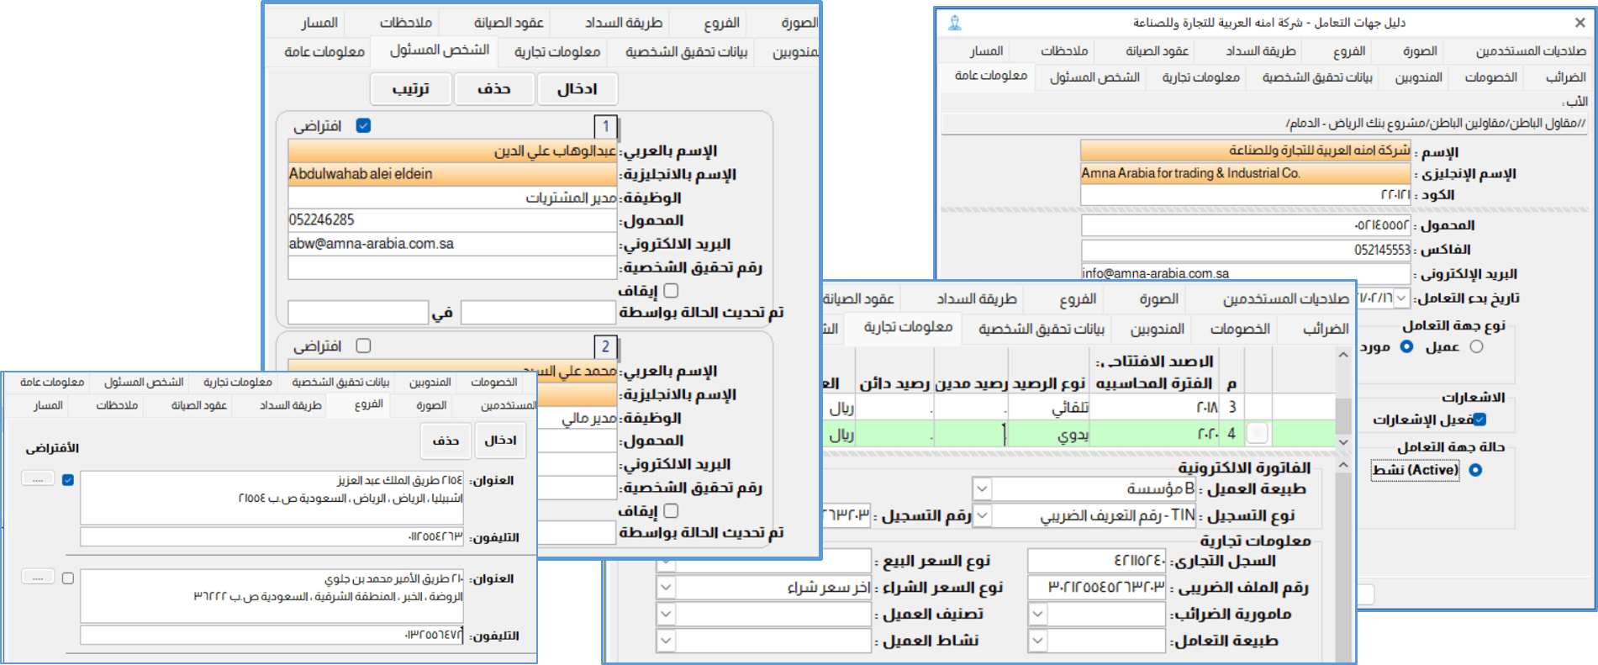This screenshot has height=665, width=1598.
Task: Uncheck default on the King Abdulaziz branch address
Action: 68,480
